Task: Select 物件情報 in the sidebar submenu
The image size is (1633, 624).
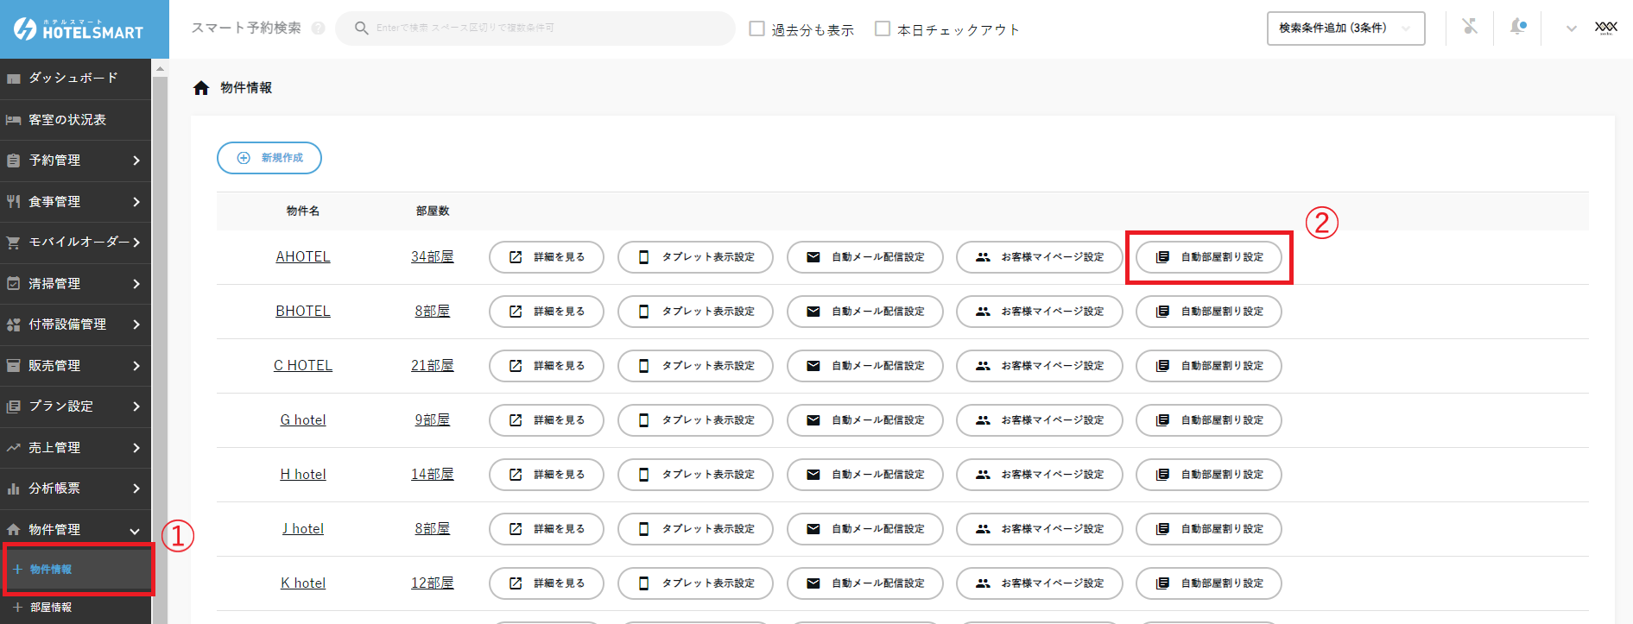Action: [x=51, y=570]
